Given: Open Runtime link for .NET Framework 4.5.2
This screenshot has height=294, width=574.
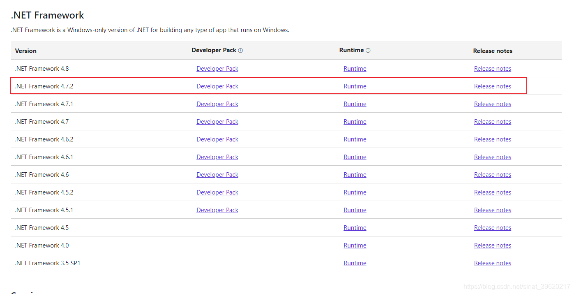Looking at the screenshot, I should pyautogui.click(x=355, y=192).
